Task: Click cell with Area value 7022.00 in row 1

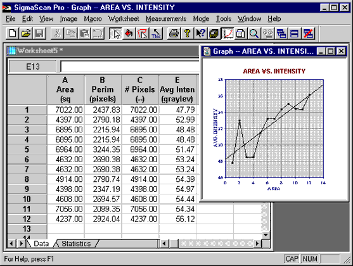Action: tap(66, 110)
